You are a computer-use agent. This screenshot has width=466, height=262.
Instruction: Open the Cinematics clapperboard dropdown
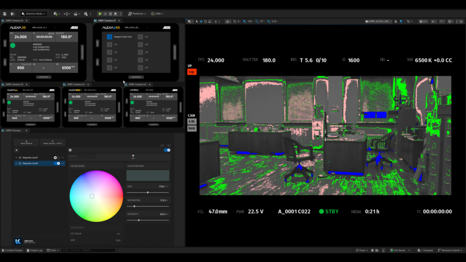[x=77, y=13]
